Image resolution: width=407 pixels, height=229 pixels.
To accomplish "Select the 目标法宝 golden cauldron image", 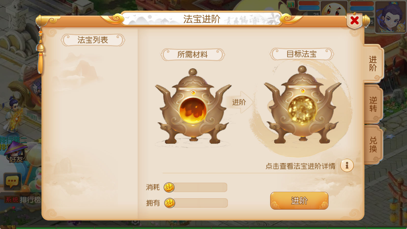I will 302,105.
